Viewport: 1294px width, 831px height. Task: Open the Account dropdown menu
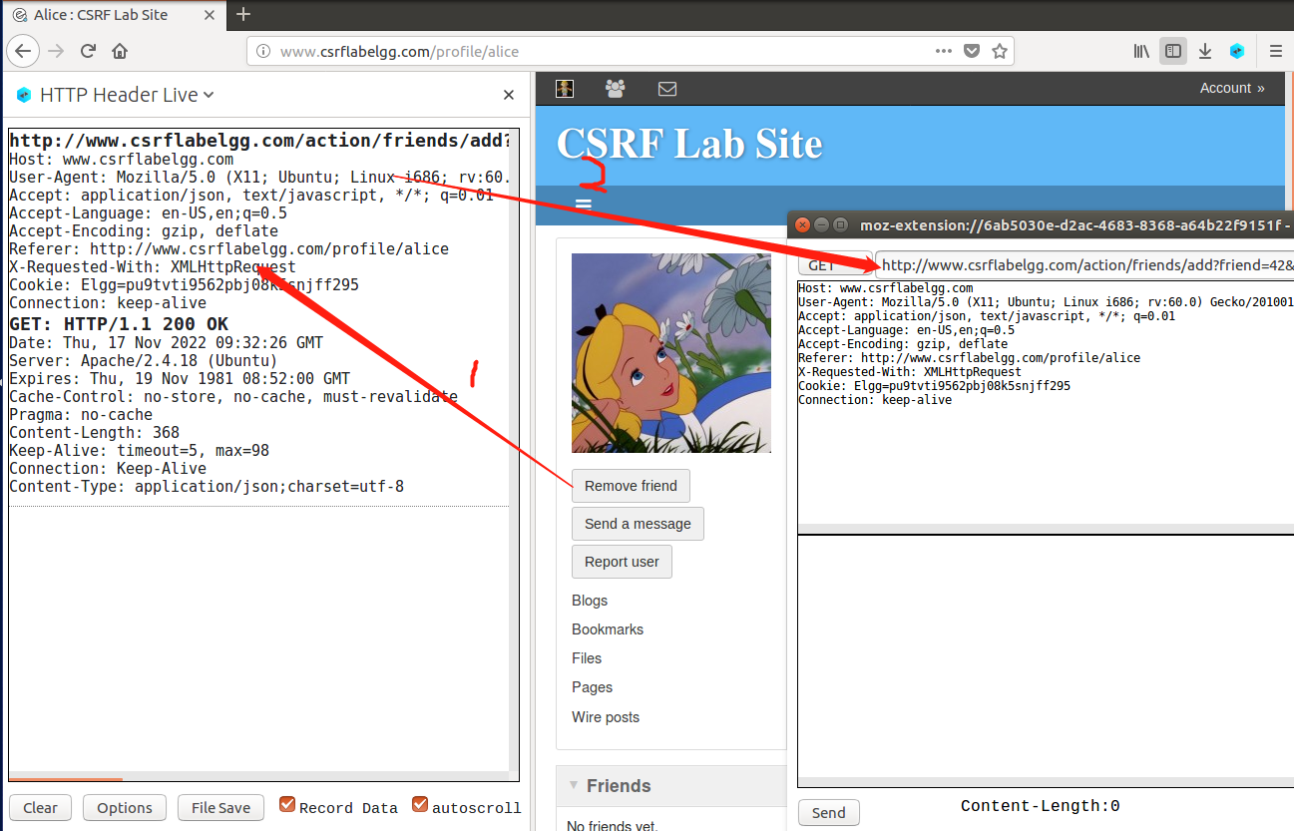click(x=1232, y=88)
